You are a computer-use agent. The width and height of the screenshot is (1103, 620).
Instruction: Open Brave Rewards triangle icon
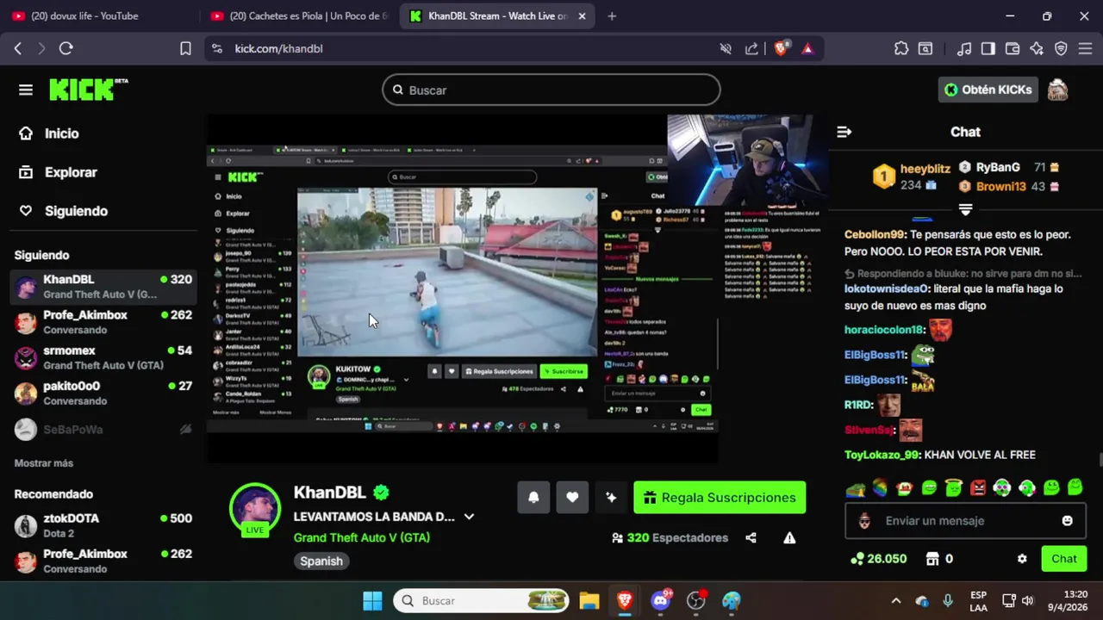coord(807,49)
